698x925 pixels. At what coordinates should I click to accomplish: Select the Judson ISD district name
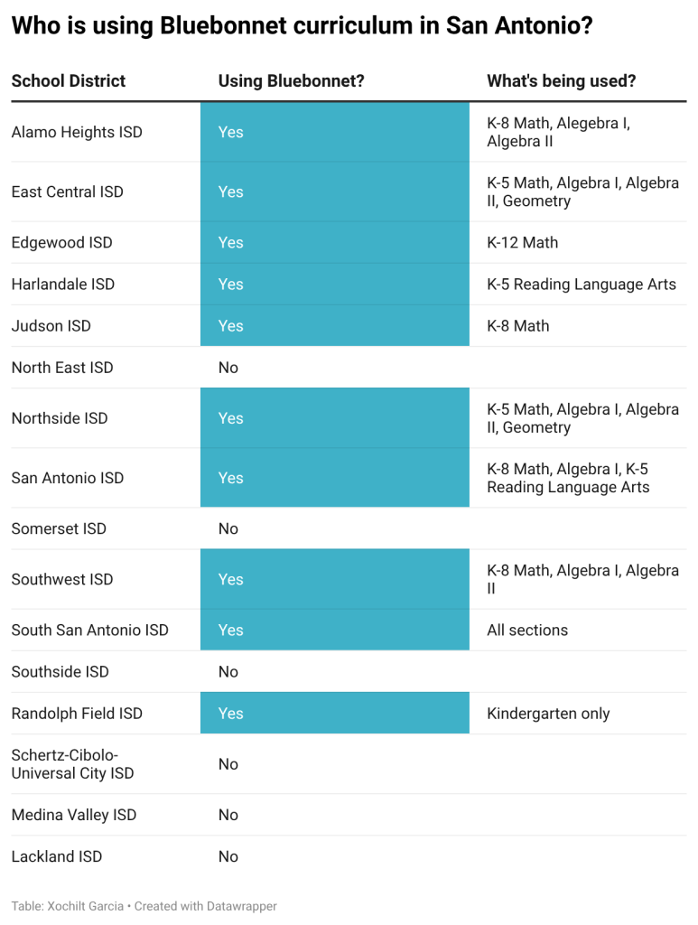[x=51, y=325]
